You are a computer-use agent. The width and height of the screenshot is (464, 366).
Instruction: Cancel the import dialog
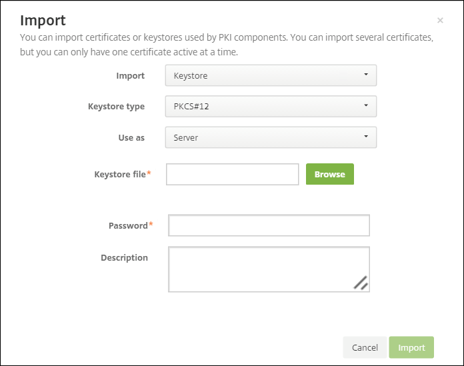[365, 347]
